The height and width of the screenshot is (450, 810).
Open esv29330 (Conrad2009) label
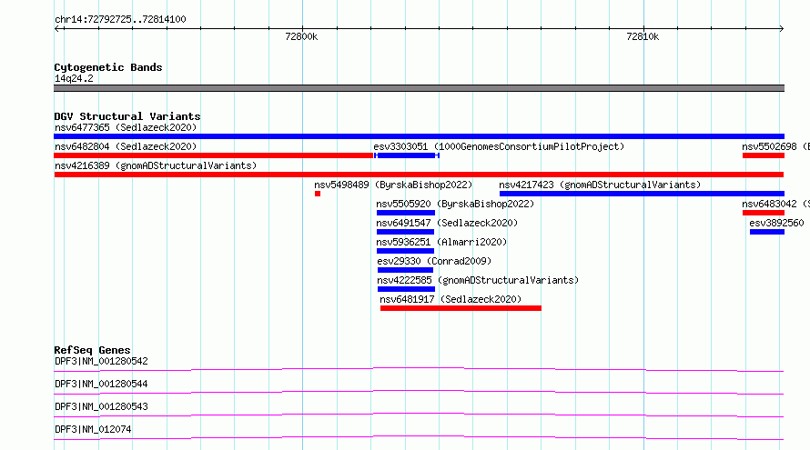[x=434, y=261]
